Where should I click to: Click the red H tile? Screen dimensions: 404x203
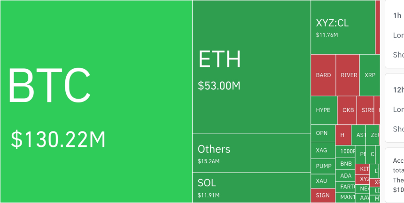click(343, 135)
